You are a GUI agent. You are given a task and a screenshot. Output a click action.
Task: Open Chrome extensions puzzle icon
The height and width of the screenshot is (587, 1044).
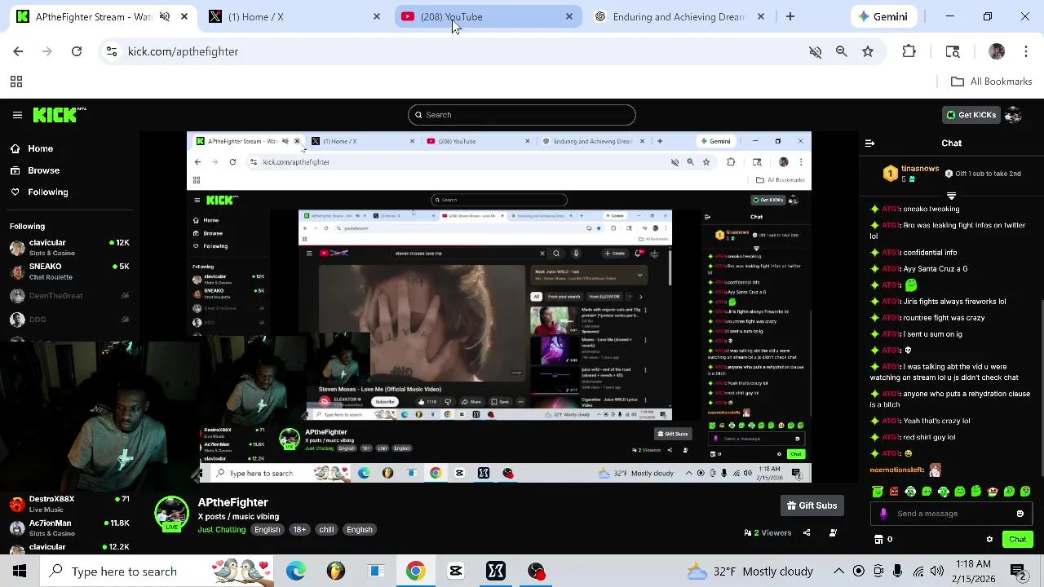[x=909, y=51]
